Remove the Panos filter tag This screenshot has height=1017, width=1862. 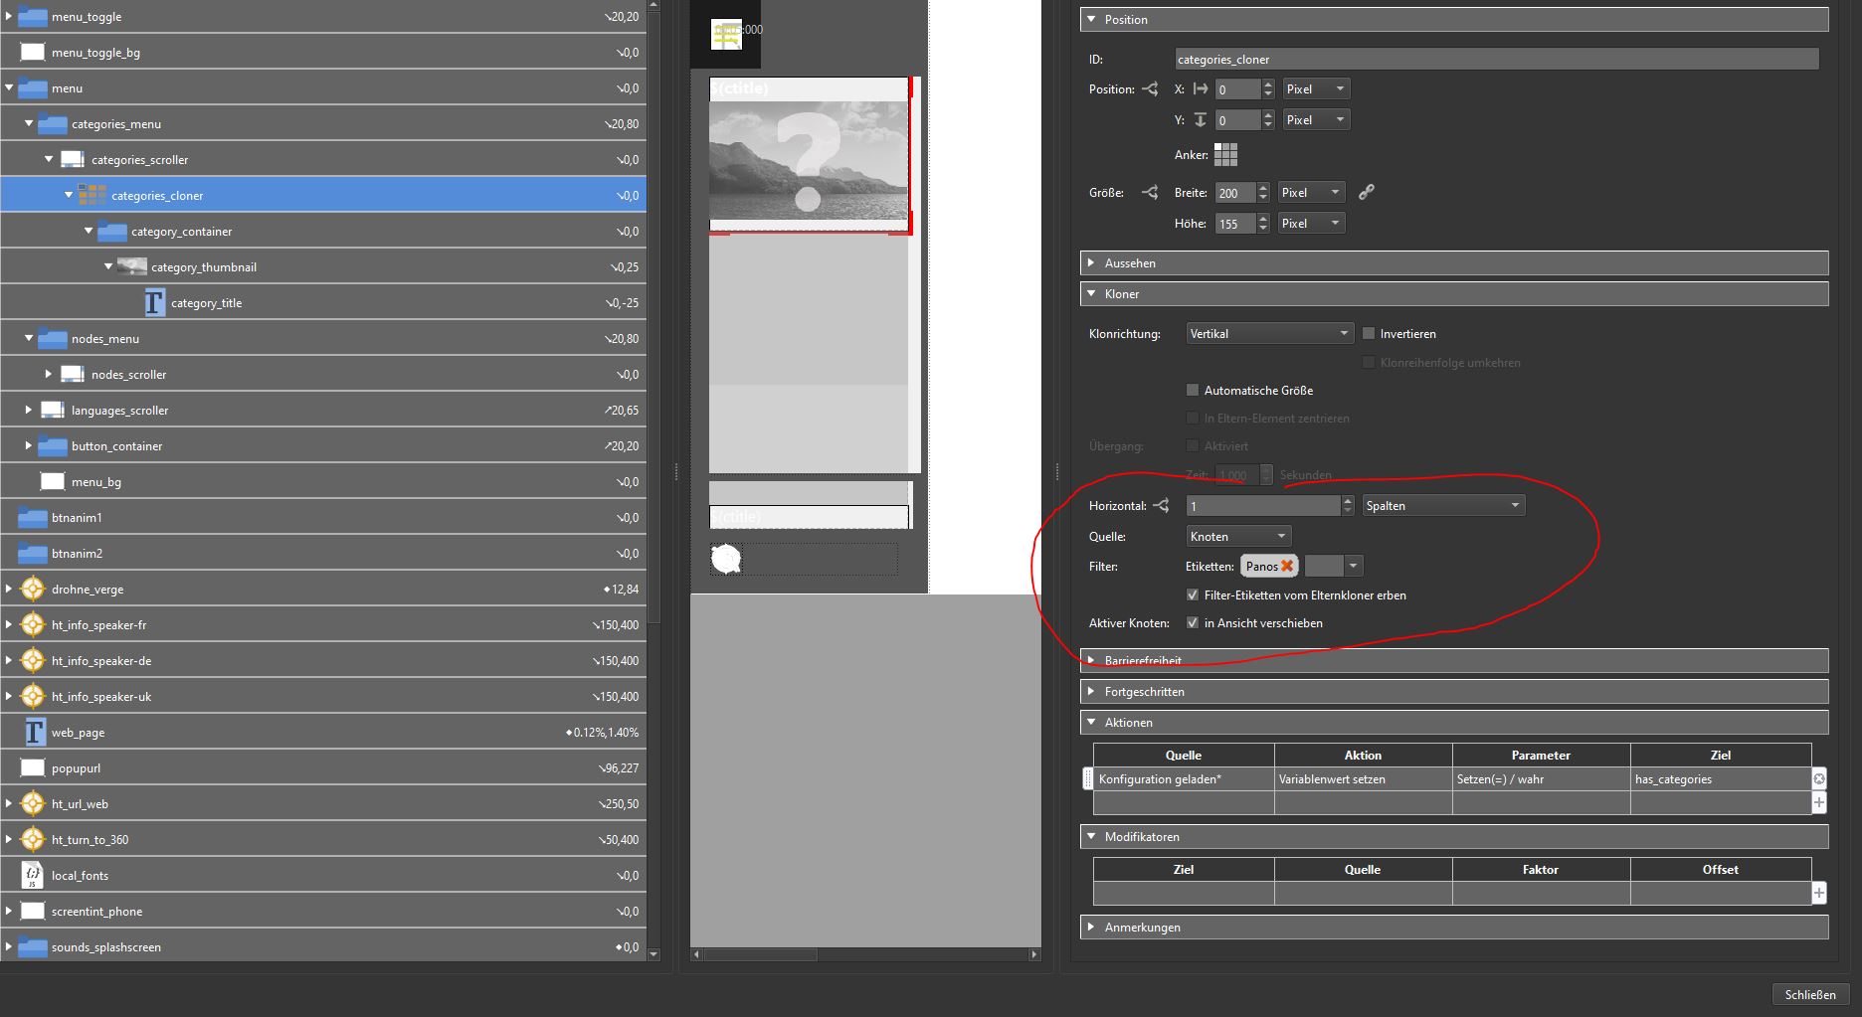pyautogui.click(x=1287, y=566)
